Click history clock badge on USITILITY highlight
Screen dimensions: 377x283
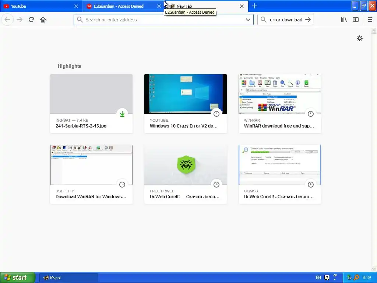click(x=122, y=185)
